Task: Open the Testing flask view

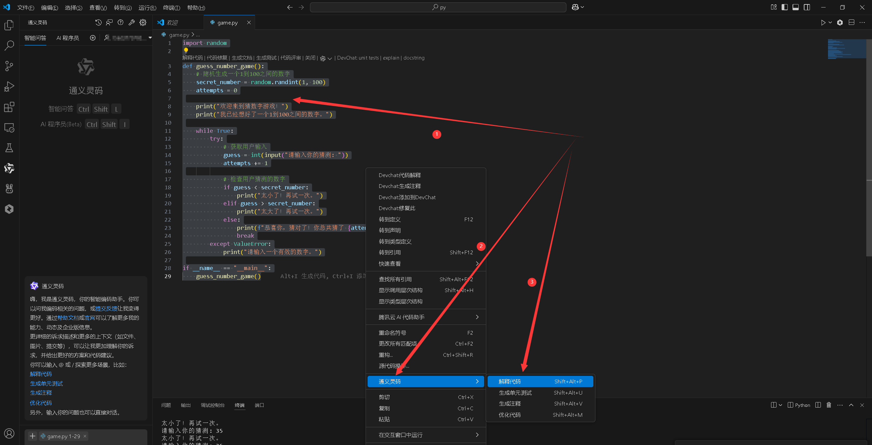Action: pos(9,148)
